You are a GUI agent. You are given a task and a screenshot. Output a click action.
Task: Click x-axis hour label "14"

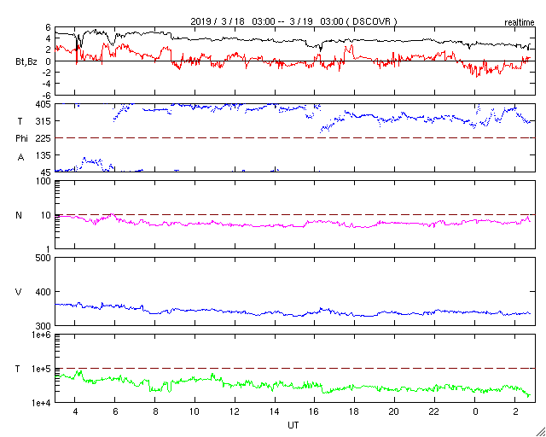coord(275,411)
